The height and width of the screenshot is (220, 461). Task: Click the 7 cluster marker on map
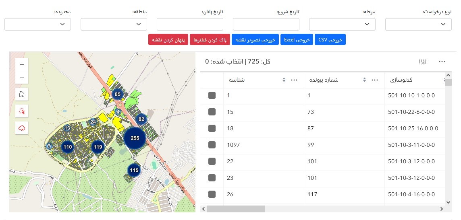click(x=49, y=146)
